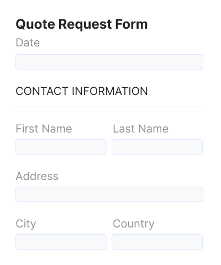Click into the Address field
The width and height of the screenshot is (221, 265).
(109, 194)
